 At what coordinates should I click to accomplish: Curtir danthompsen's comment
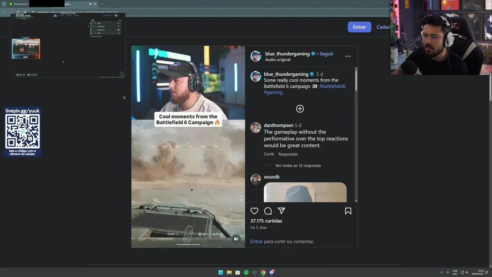pos(269,154)
